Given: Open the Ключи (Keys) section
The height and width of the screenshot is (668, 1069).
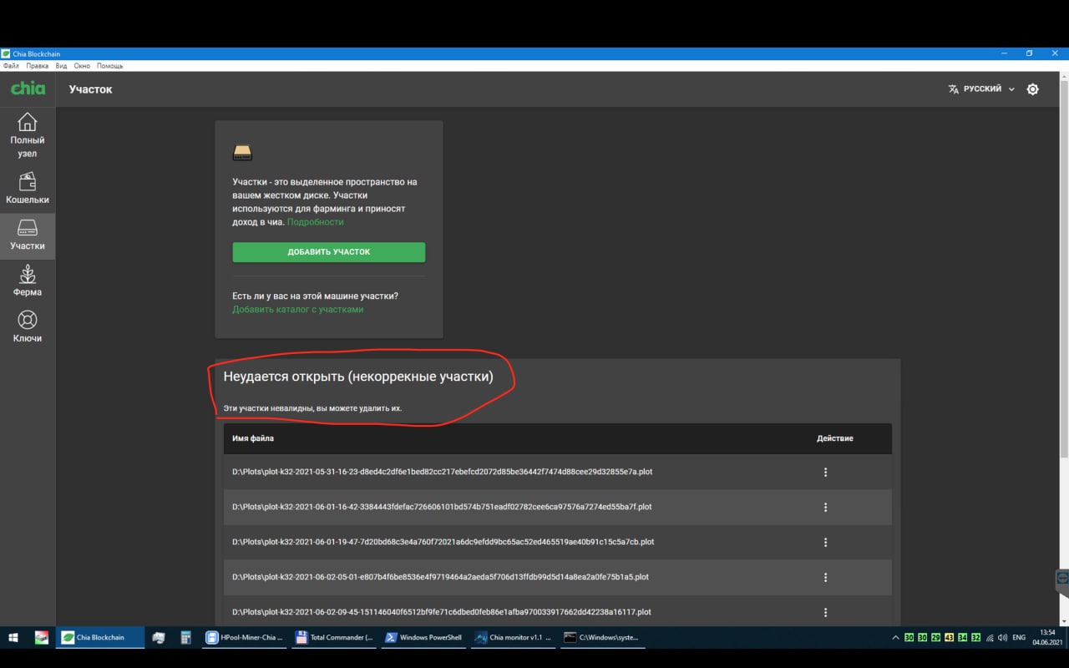Looking at the screenshot, I should pyautogui.click(x=28, y=327).
